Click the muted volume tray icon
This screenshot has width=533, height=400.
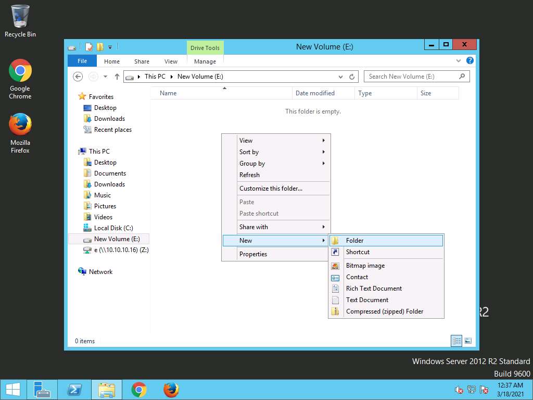pos(459,390)
